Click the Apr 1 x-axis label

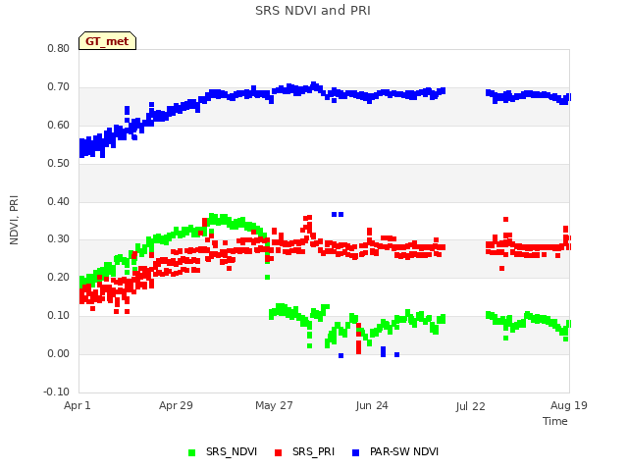(x=78, y=405)
